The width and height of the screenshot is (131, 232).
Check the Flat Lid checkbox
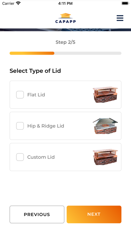[x=20, y=95]
